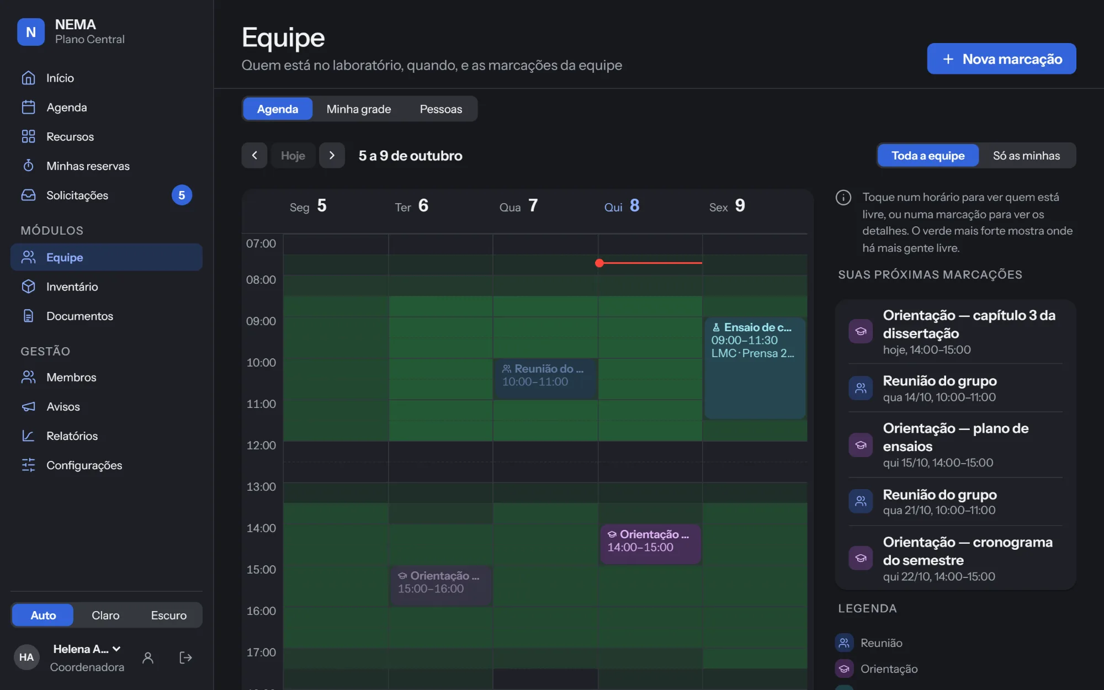This screenshot has height=690, width=1104.
Task: Open Configurações sliders icon
Action: coord(28,465)
